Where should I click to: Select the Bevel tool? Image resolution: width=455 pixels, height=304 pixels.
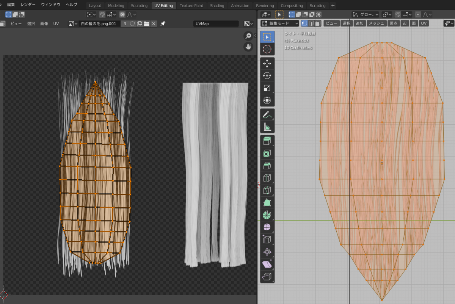tap(267, 166)
